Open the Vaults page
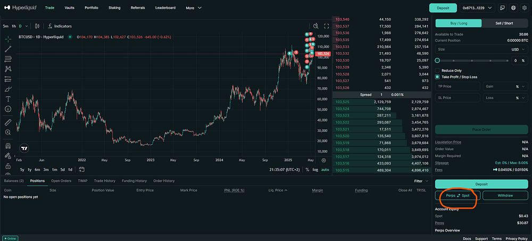Screen dimensions: 532x241 coord(69,8)
